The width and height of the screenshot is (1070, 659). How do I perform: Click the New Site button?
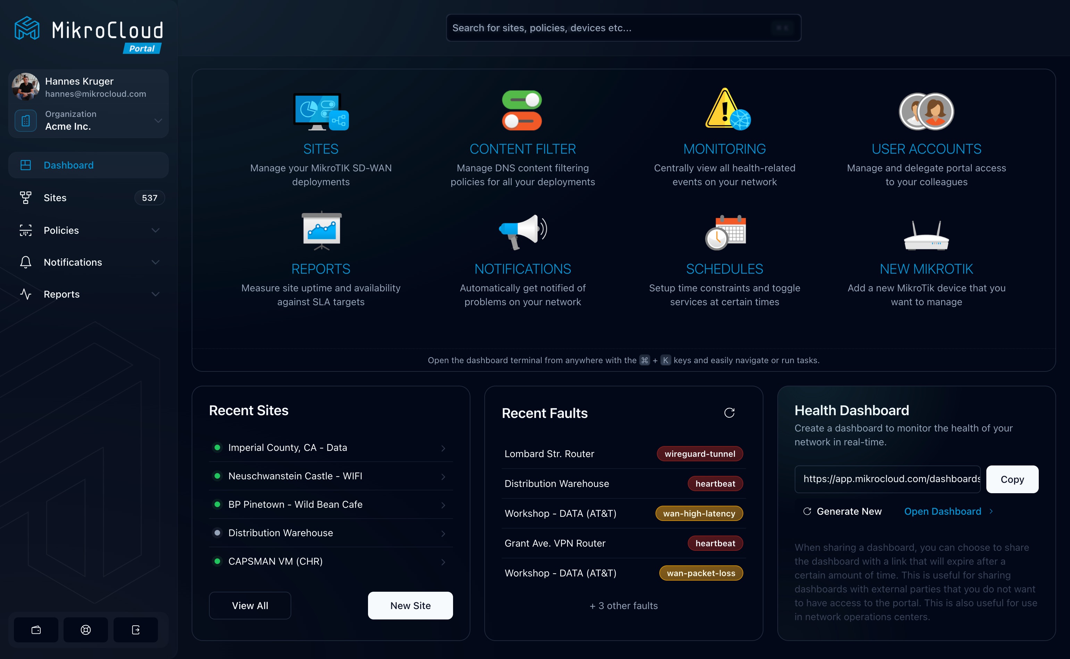tap(410, 605)
